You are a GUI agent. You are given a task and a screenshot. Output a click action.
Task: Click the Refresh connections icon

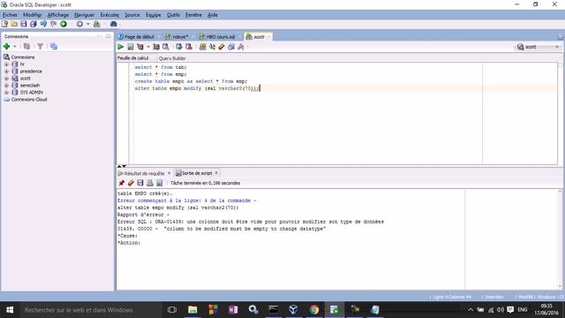(x=26, y=47)
